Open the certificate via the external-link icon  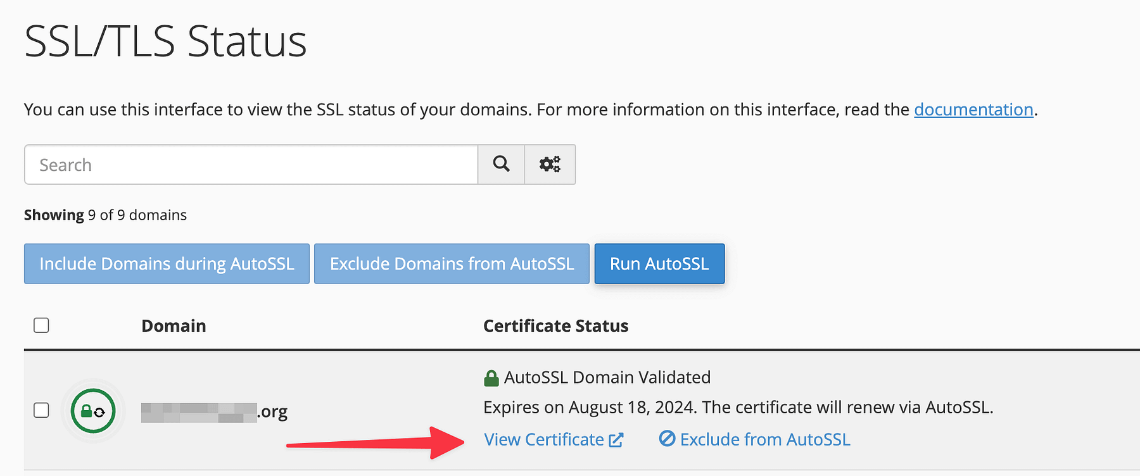click(615, 439)
